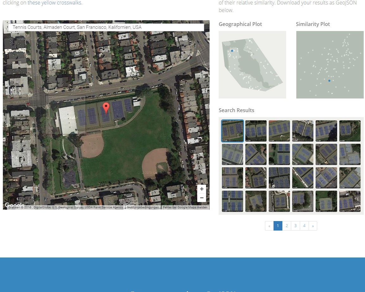
Task: Click the red location pin marker
Action: click(106, 108)
